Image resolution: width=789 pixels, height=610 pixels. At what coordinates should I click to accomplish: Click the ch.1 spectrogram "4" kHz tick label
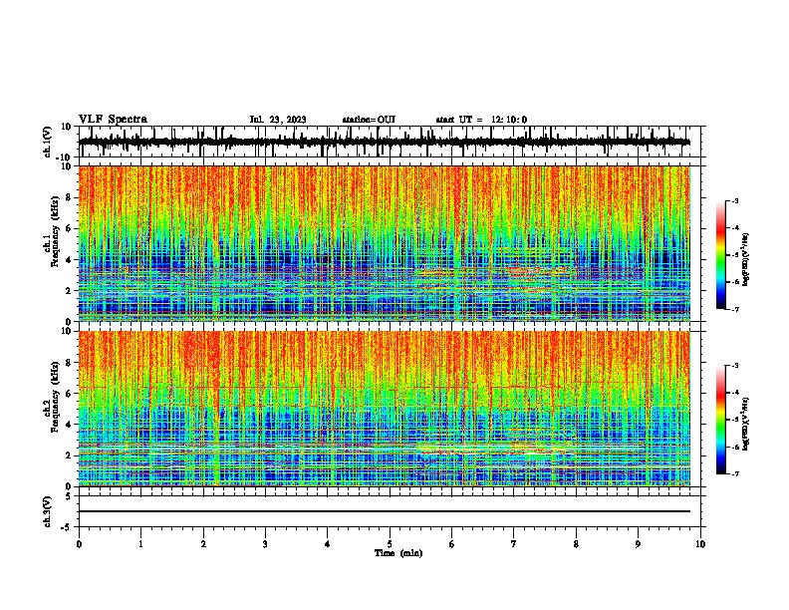69,260
